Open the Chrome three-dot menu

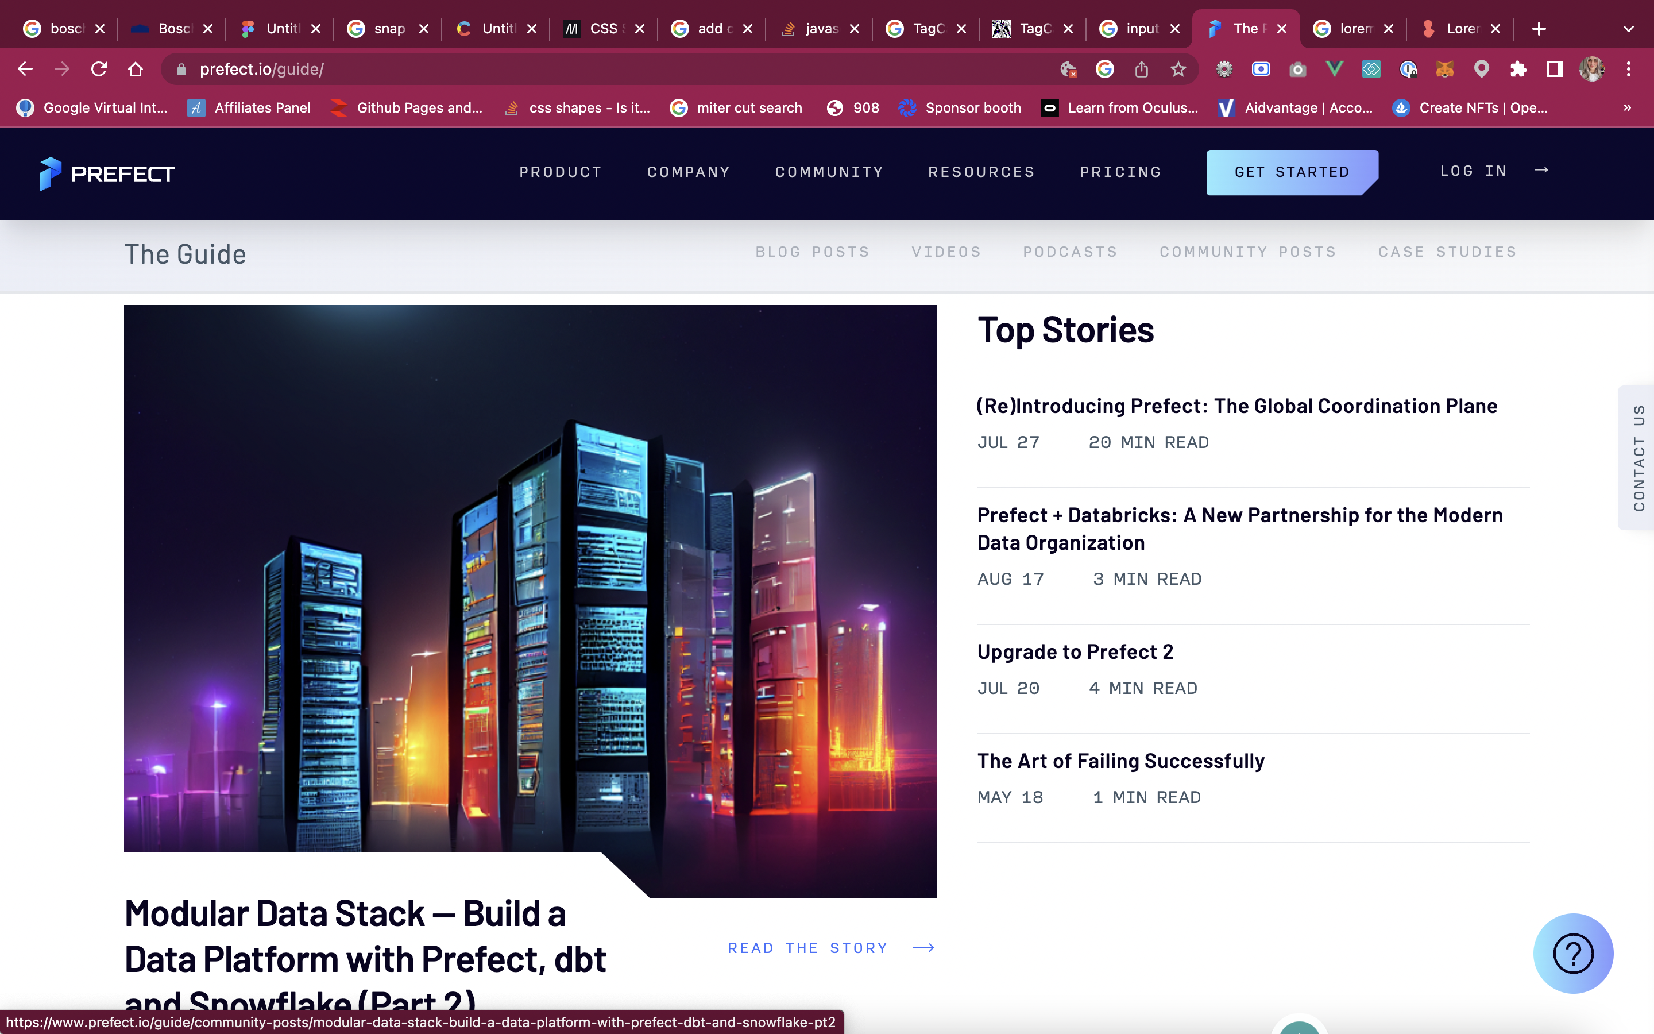(1629, 69)
